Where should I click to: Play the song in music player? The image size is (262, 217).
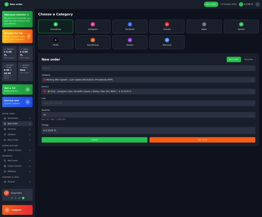click(x=16, y=198)
